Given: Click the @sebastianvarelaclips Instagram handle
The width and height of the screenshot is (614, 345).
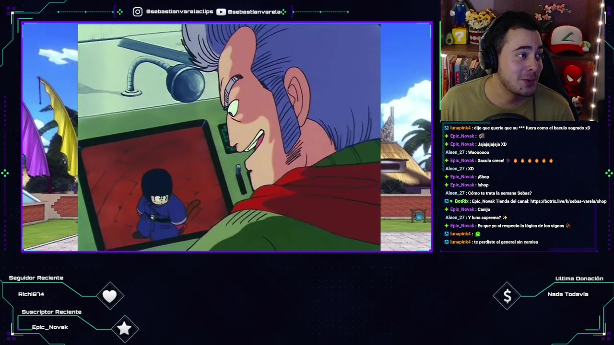Looking at the screenshot, I should coord(179,11).
